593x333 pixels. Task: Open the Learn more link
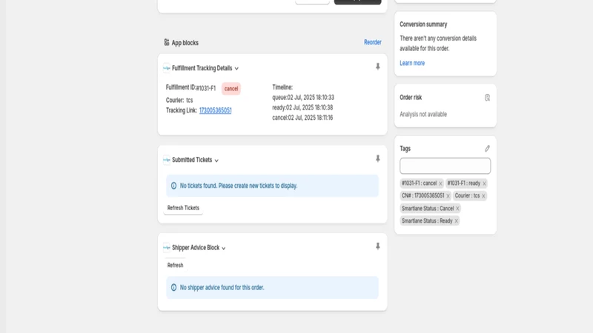[x=412, y=63]
